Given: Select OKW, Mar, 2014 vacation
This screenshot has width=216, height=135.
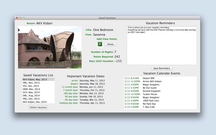Looking at the screenshot, I should coord(38,89).
